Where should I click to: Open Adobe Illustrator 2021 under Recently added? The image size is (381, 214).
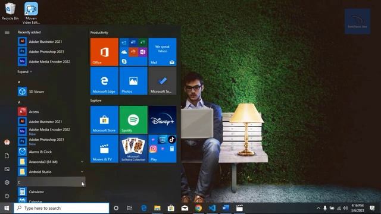pos(51,42)
